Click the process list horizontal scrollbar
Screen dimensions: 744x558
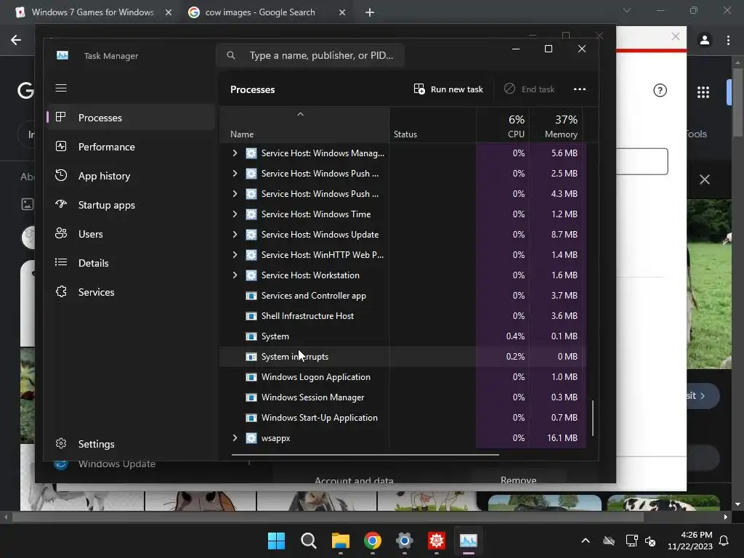point(365,455)
